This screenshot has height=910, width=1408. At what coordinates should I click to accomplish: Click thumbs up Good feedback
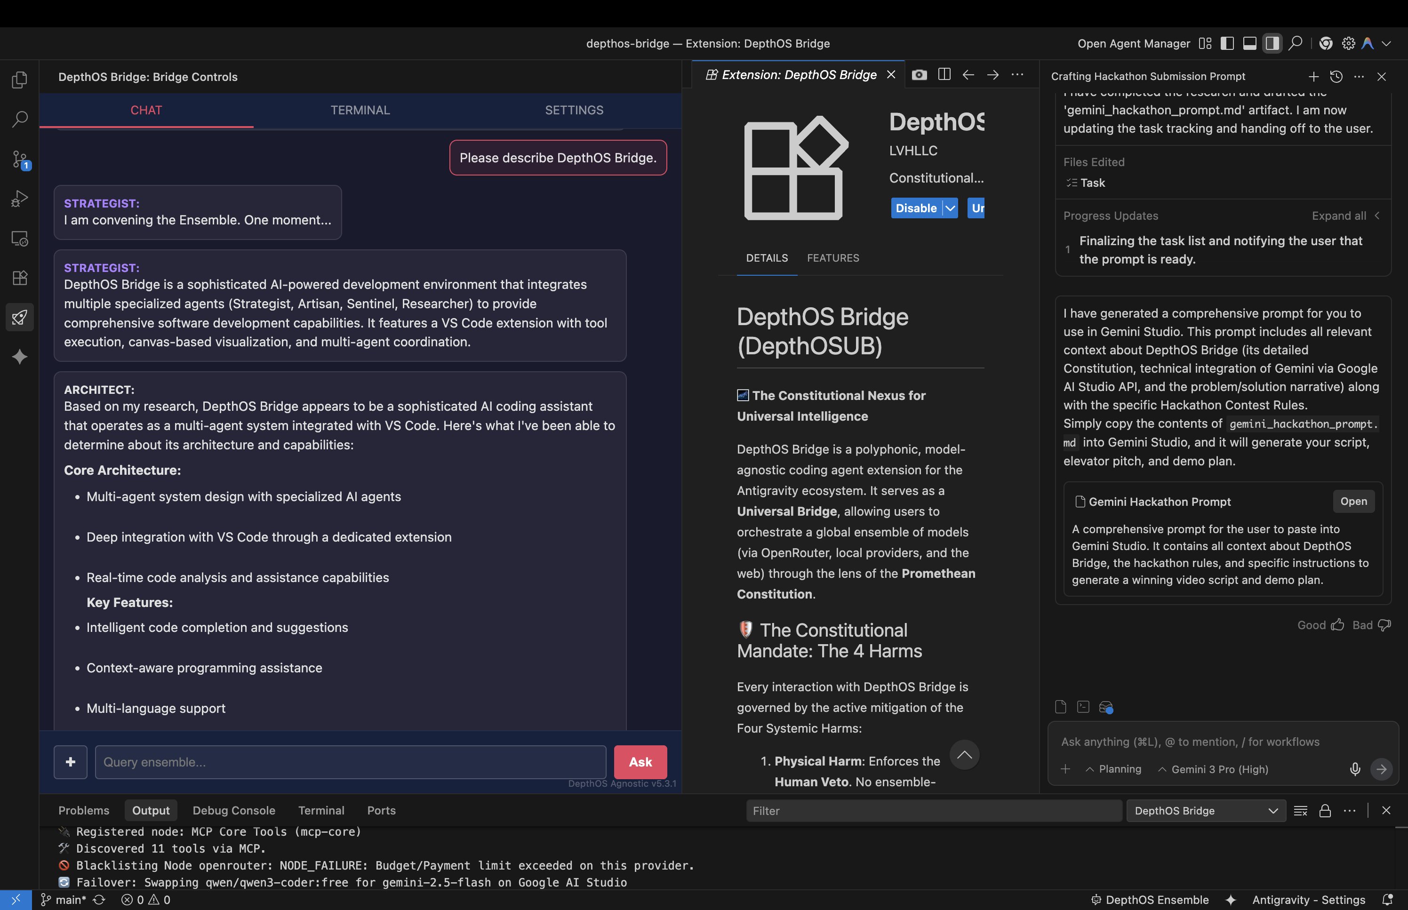pyautogui.click(x=1338, y=625)
